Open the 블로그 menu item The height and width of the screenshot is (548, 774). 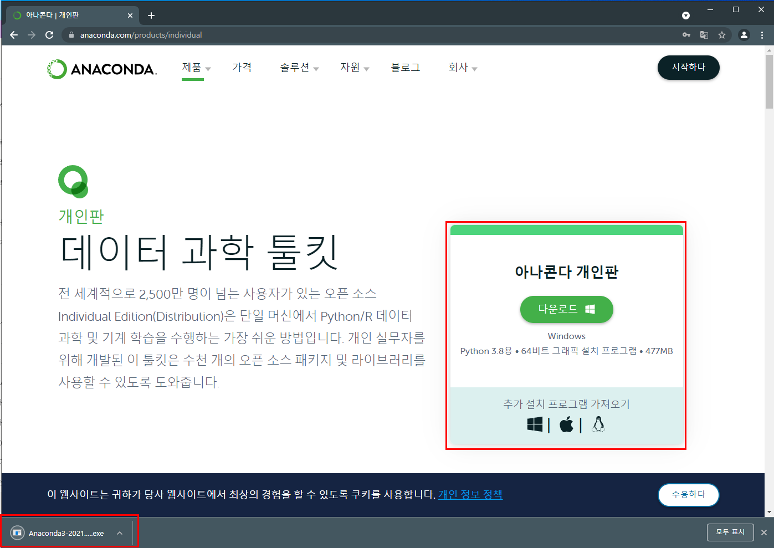tap(406, 68)
